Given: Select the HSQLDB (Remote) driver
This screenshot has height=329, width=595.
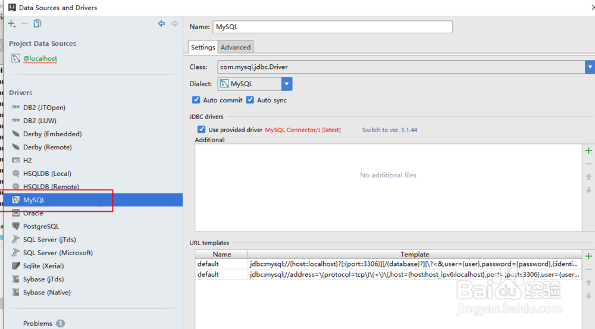Looking at the screenshot, I should pos(51,187).
